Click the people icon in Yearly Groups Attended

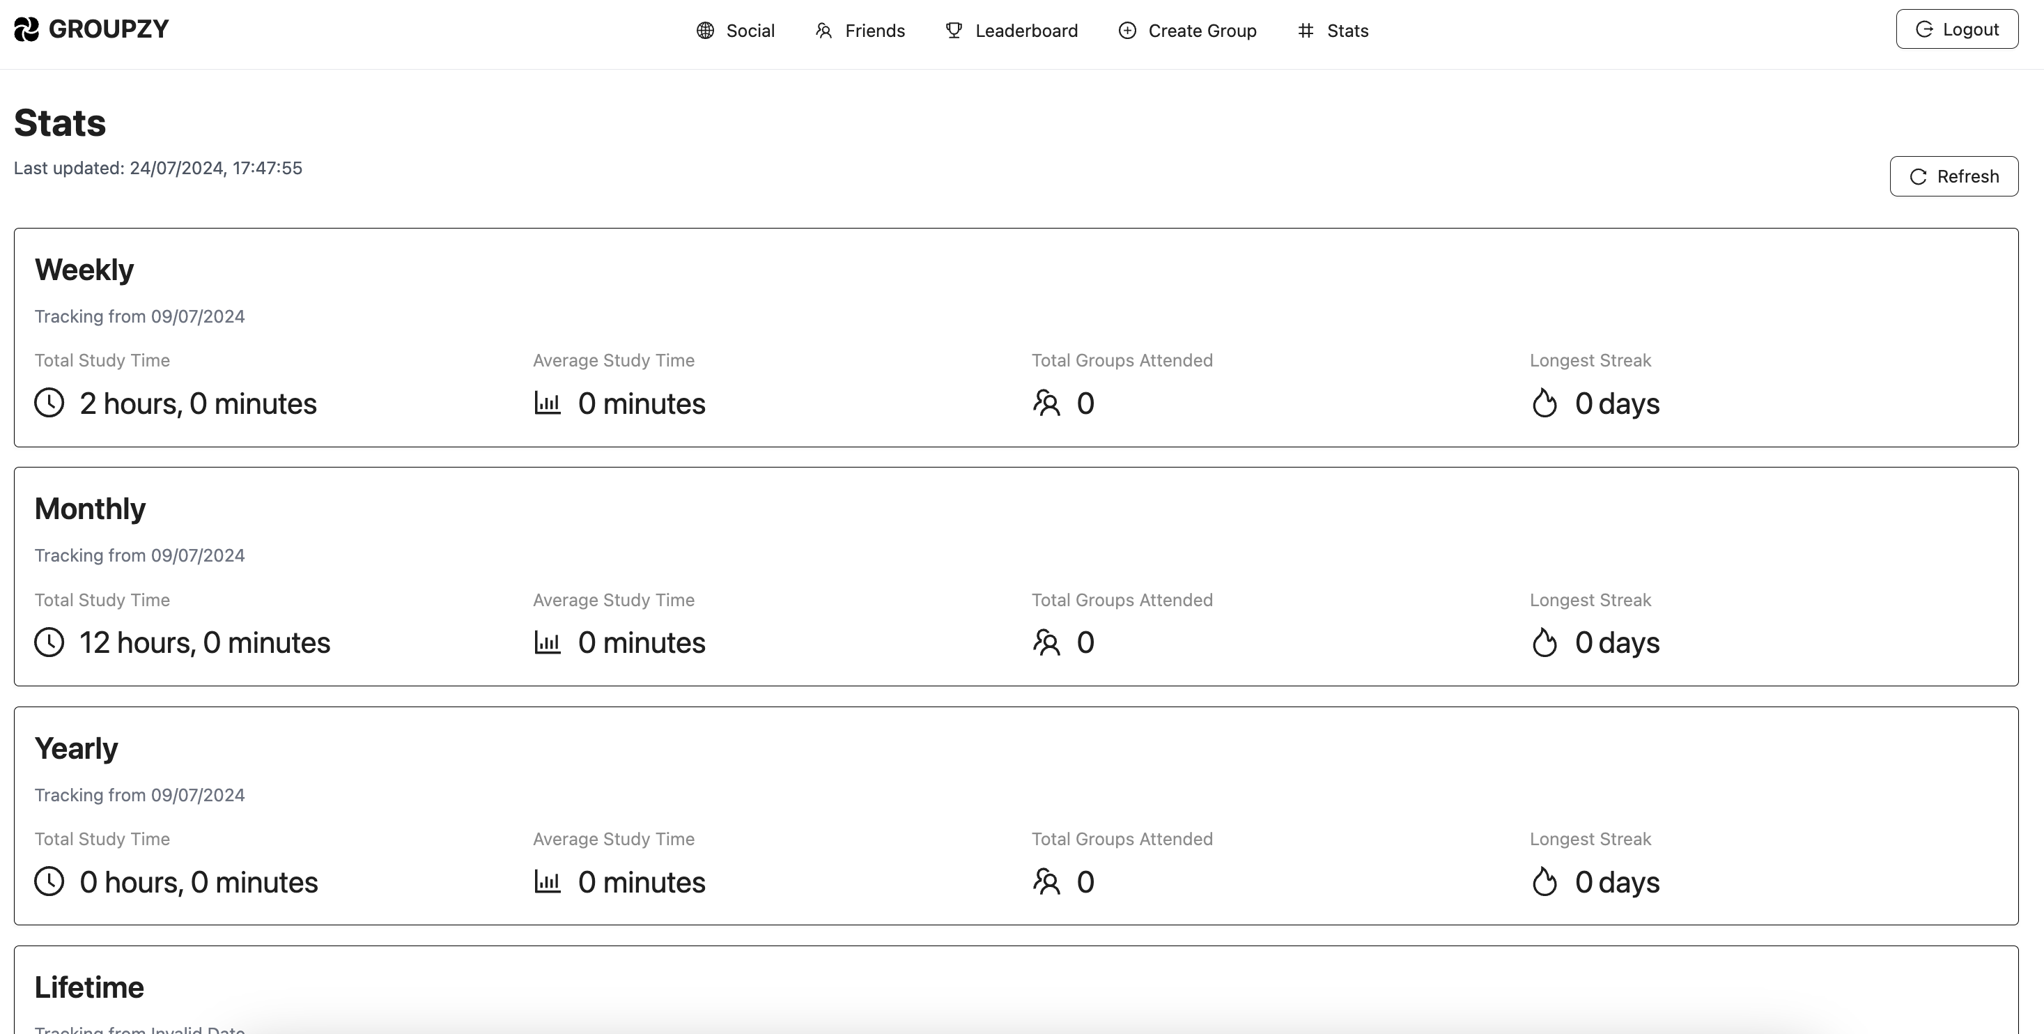click(1046, 881)
